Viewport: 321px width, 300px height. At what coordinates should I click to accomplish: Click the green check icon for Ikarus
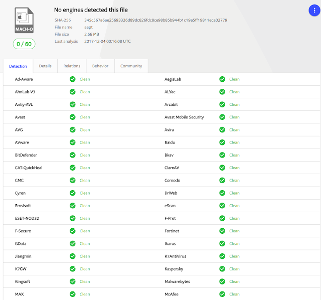click(x=222, y=243)
